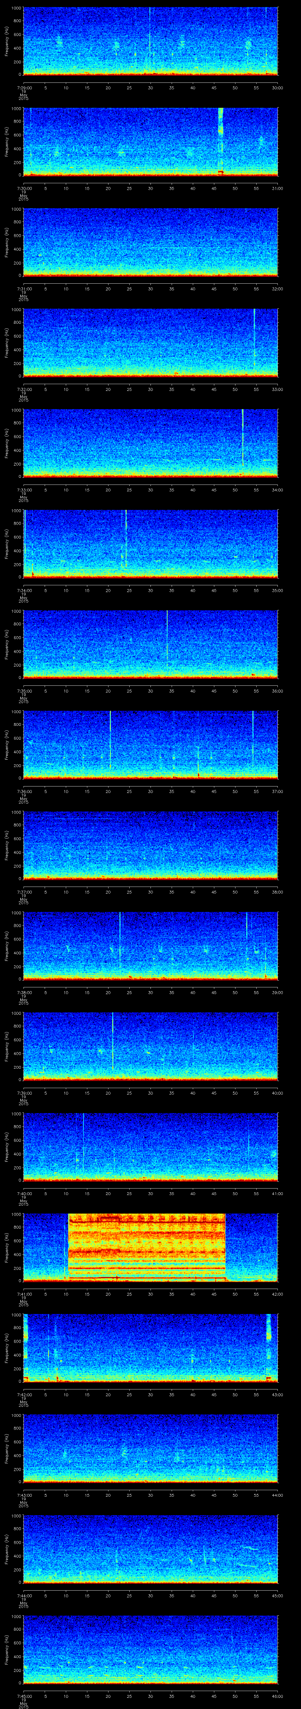The width and height of the screenshot is (301, 1709).
Task: Click the spectrogram panel starting at 7:34:00
Action: click(150, 544)
